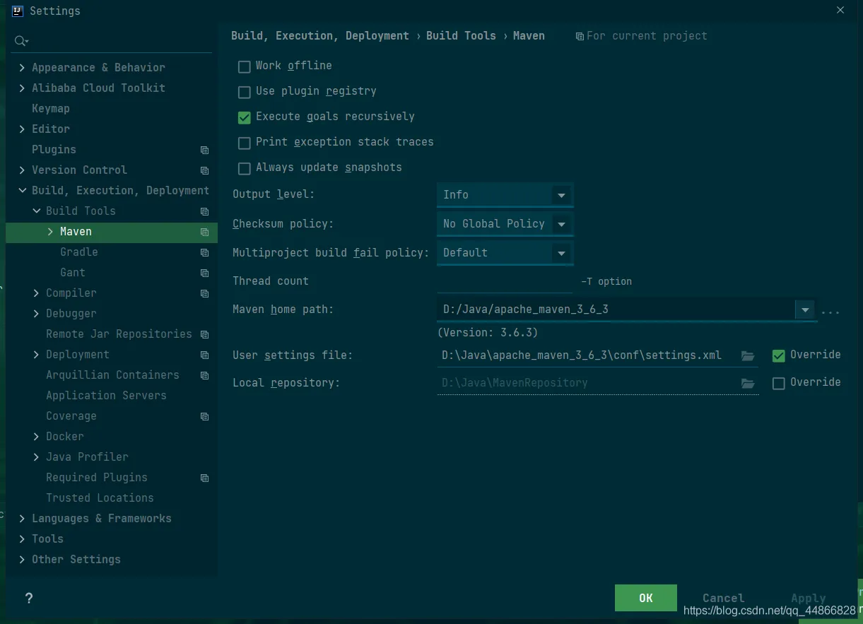Uncheck Execute goals recursively

click(x=245, y=117)
